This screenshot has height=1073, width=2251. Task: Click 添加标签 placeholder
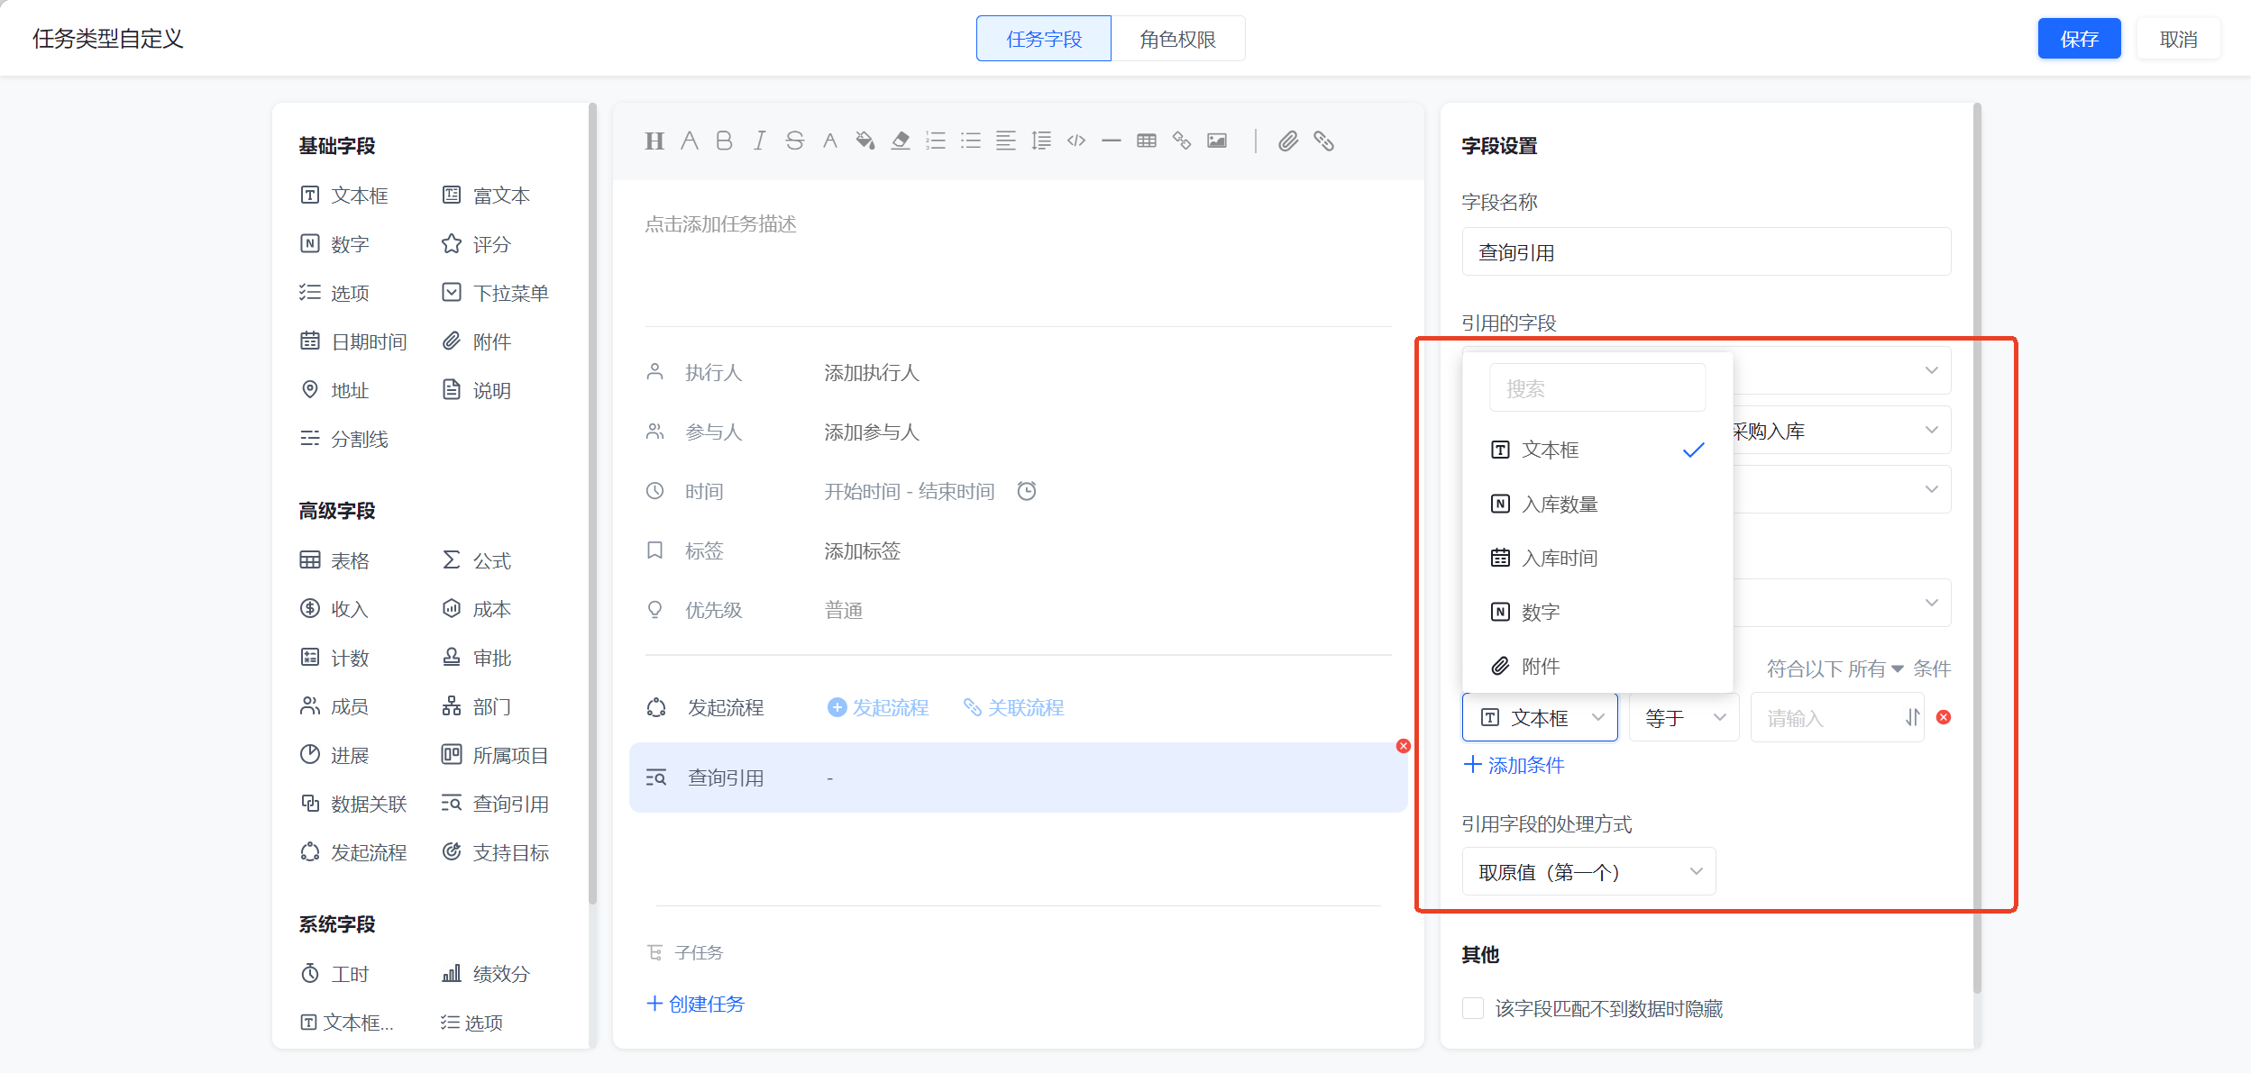click(862, 550)
